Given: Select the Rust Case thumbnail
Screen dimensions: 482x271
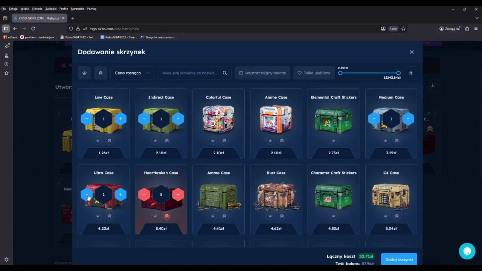Looking at the screenshot, I should (276, 196).
